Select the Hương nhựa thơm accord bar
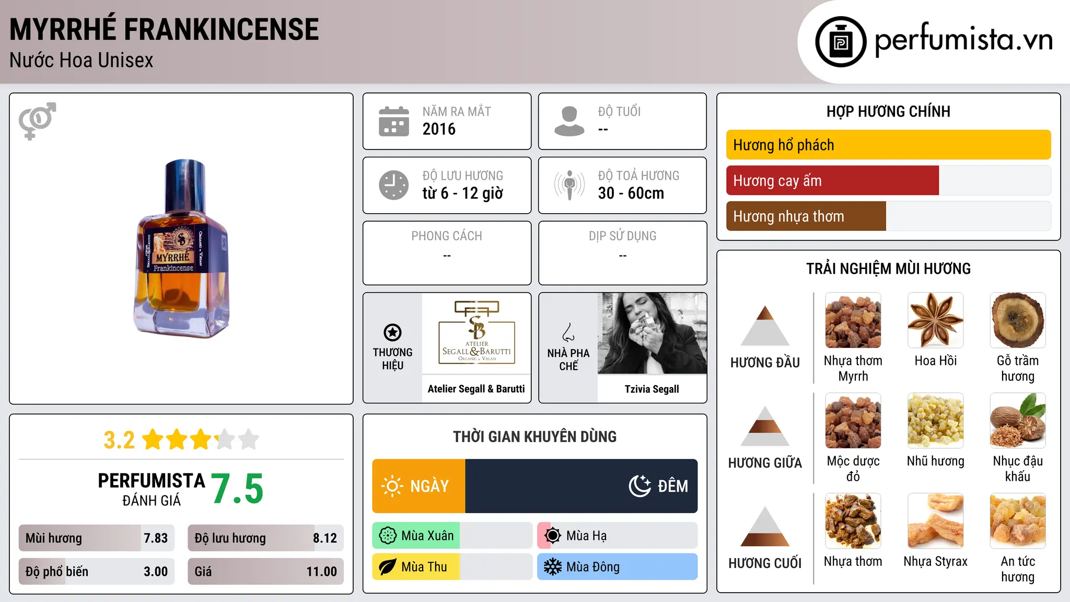 point(889,216)
